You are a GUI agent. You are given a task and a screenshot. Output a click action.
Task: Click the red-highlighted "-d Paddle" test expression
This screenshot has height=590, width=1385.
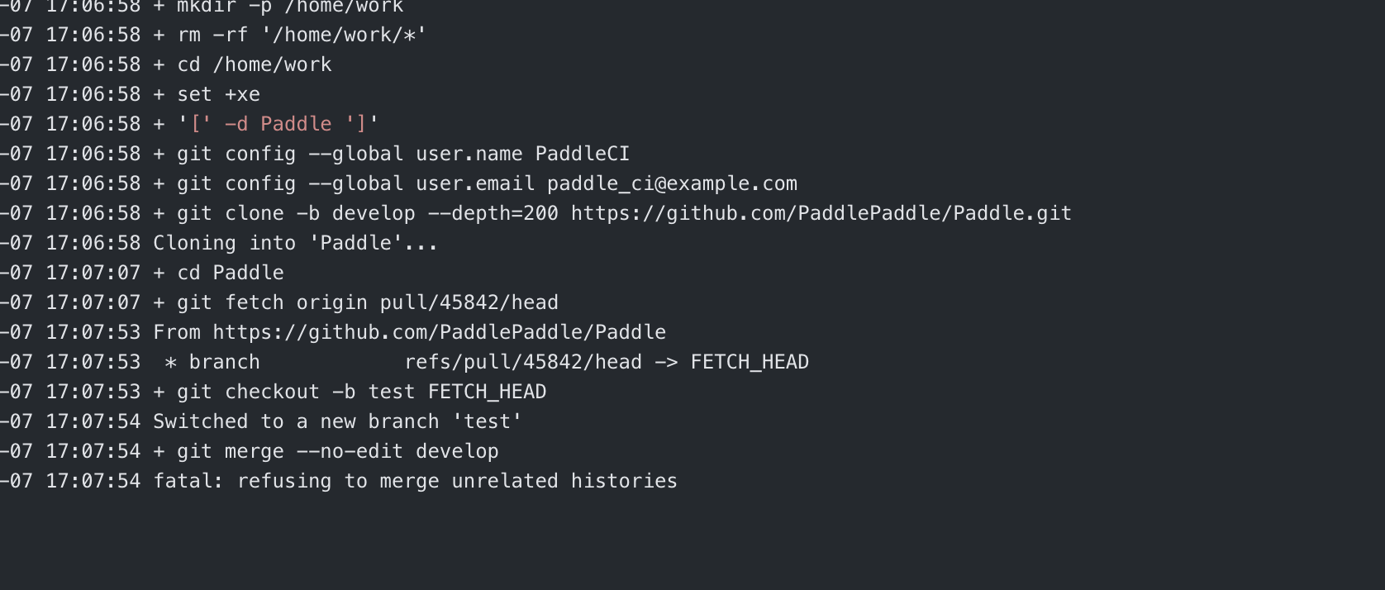pyautogui.click(x=278, y=124)
